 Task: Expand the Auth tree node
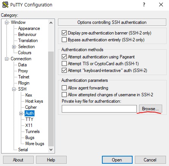pos(21,113)
